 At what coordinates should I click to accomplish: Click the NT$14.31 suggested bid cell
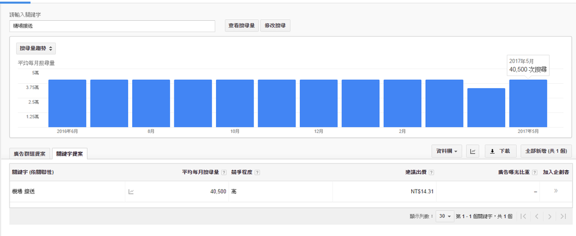pyautogui.click(x=422, y=192)
